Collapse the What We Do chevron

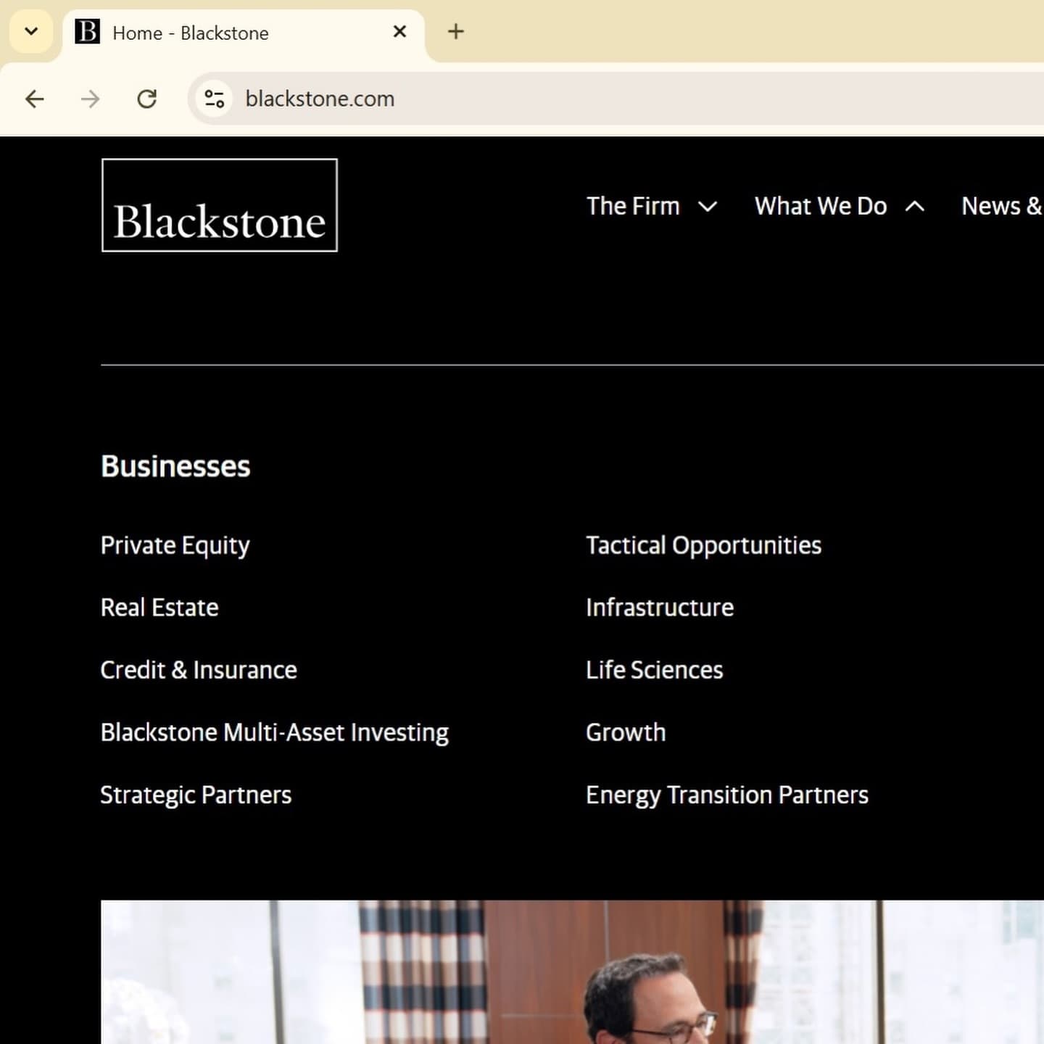click(x=915, y=207)
